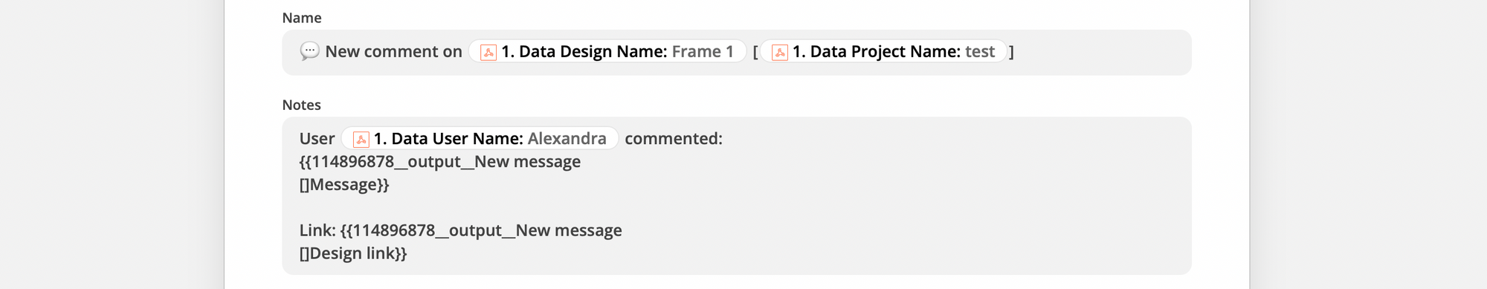Place cursor at word 'User' in Notes
The height and width of the screenshot is (289, 1487).
[317, 138]
